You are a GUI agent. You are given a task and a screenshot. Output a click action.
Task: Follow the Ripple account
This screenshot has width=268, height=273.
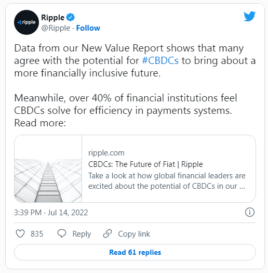pos(88,28)
